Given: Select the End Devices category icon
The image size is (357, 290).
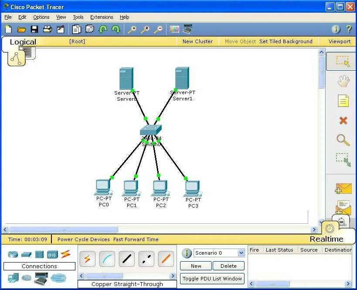Looking at the screenshot, I should [13, 278].
